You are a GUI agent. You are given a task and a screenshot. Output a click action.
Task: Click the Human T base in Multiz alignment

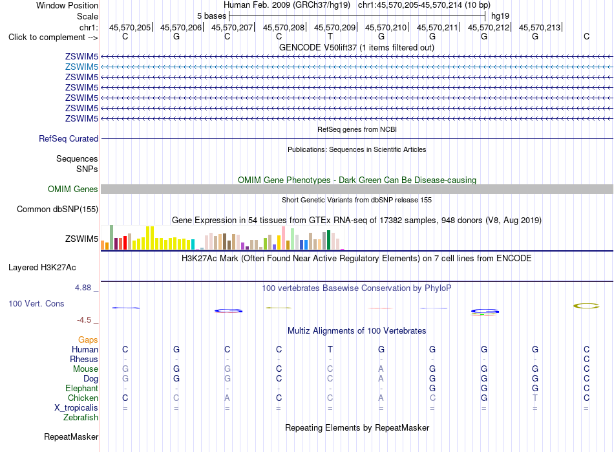point(330,349)
